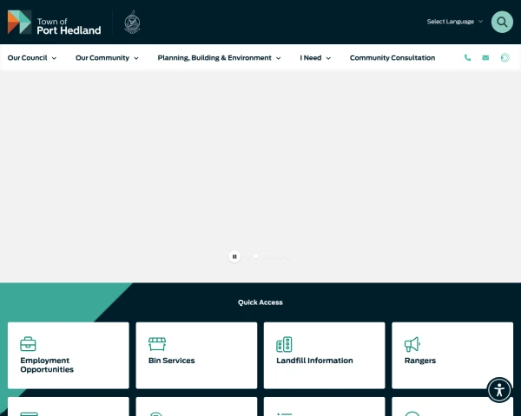Expand the Our Community menu
Screen dimensions: 521x416
(107, 58)
